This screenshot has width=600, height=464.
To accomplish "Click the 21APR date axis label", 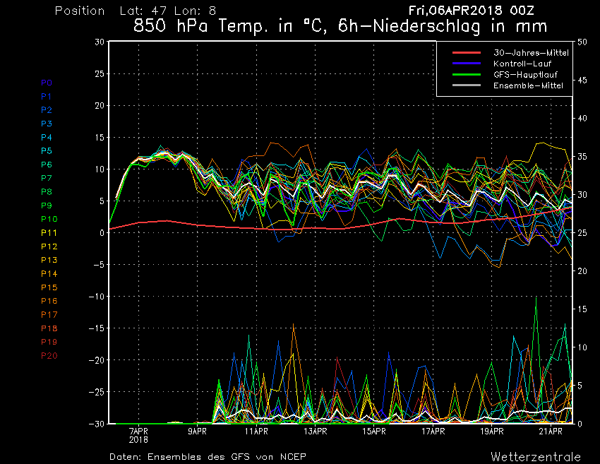I will click(x=551, y=431).
